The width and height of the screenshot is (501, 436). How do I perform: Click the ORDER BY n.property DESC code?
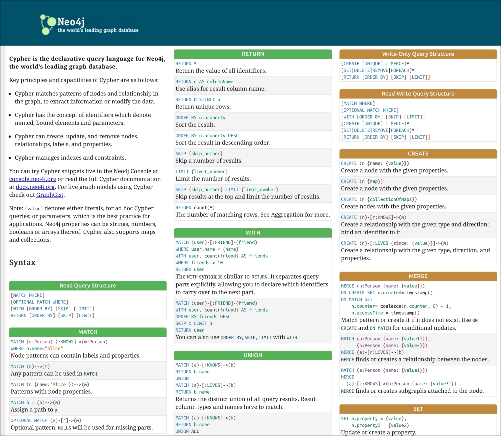tap(207, 136)
